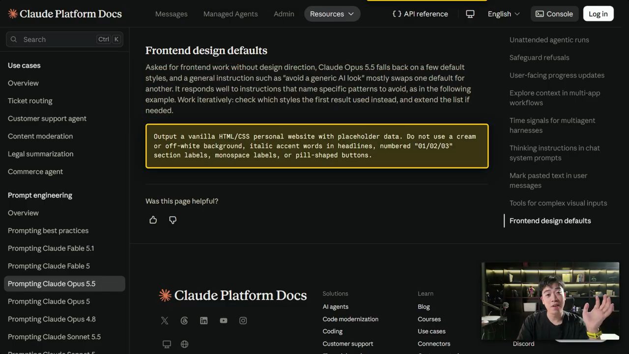Open the Blog footer link
The image size is (629, 354).
coord(424,307)
